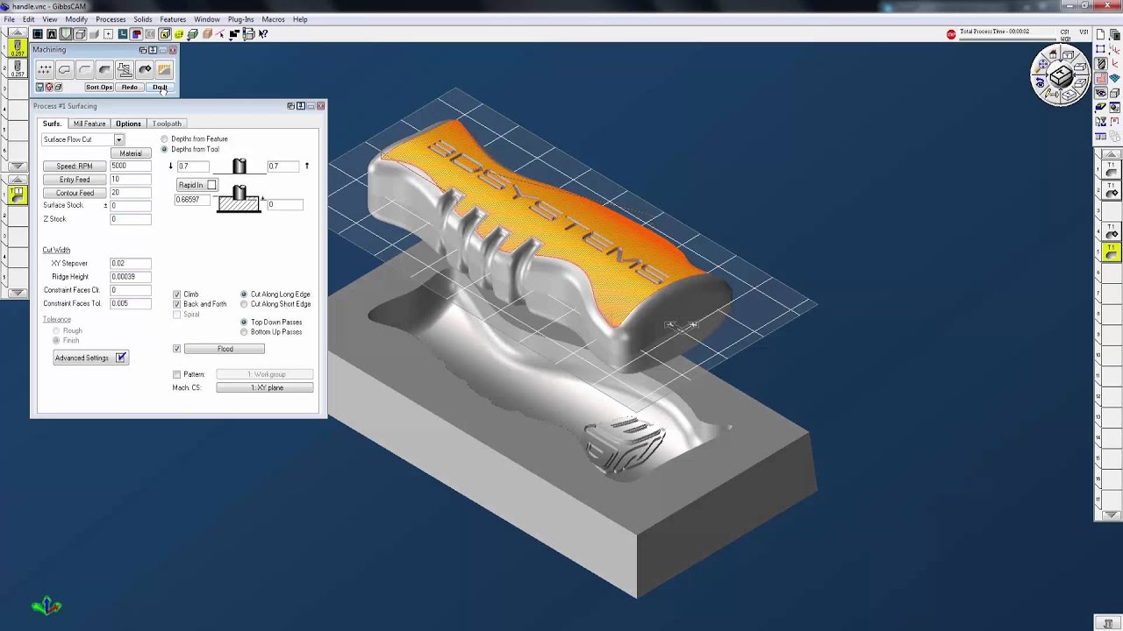Select Cut Along Short Edge option
Image resolution: width=1123 pixels, height=631 pixels.
244,304
